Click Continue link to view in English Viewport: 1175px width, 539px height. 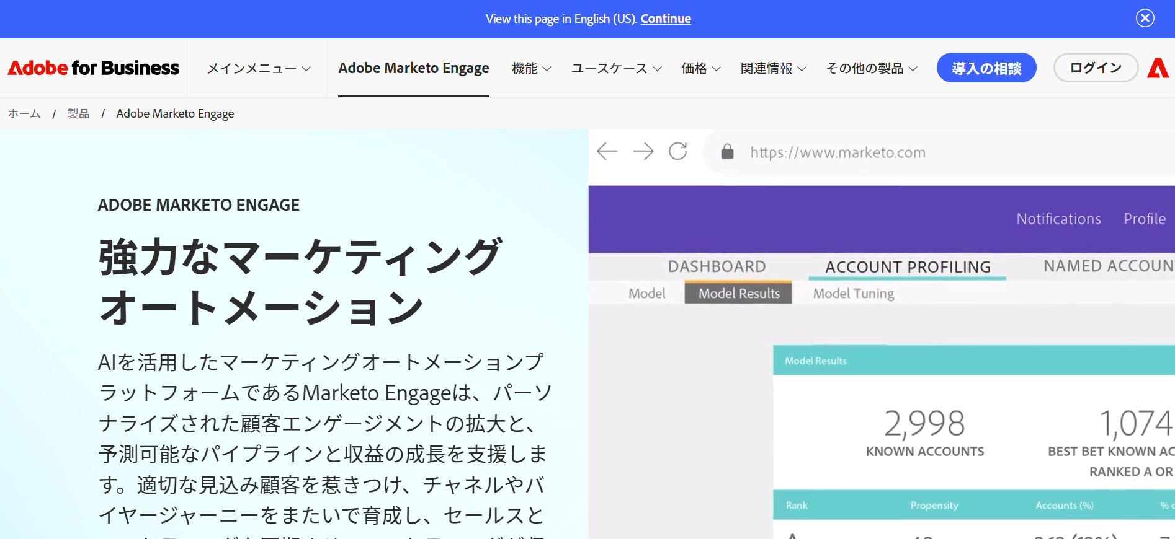coord(665,19)
